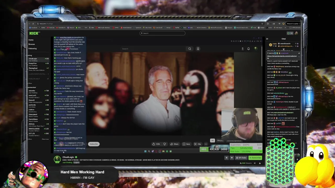Screen dimensions: 335x188
Task: Open the YouTube TV bookmark
Action: click(x=61, y=28)
